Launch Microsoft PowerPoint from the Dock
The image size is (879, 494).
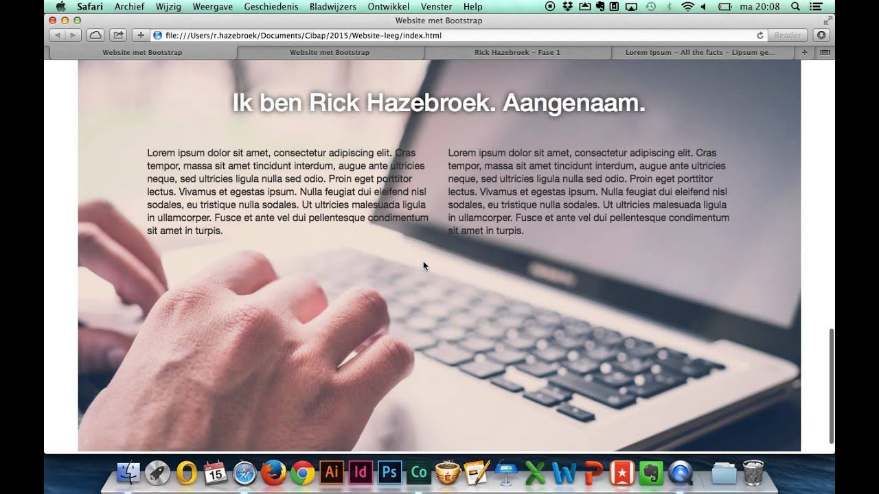(x=593, y=472)
